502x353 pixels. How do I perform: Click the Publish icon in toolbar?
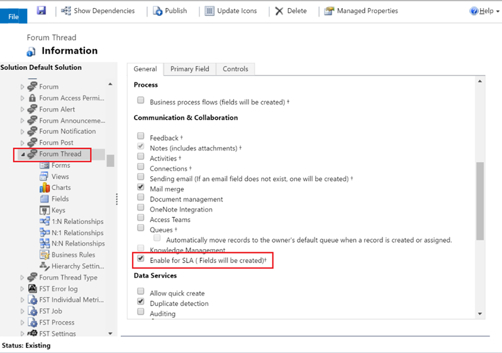coord(157,11)
